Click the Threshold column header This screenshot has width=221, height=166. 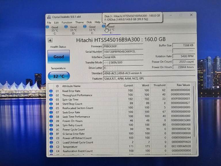(159, 85)
